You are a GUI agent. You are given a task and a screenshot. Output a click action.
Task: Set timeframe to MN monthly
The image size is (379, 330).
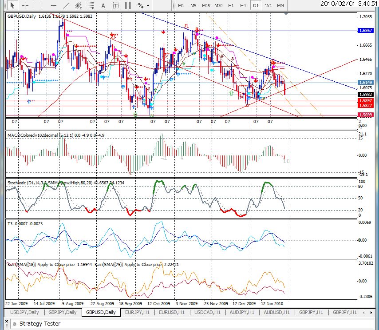pos(280,5)
